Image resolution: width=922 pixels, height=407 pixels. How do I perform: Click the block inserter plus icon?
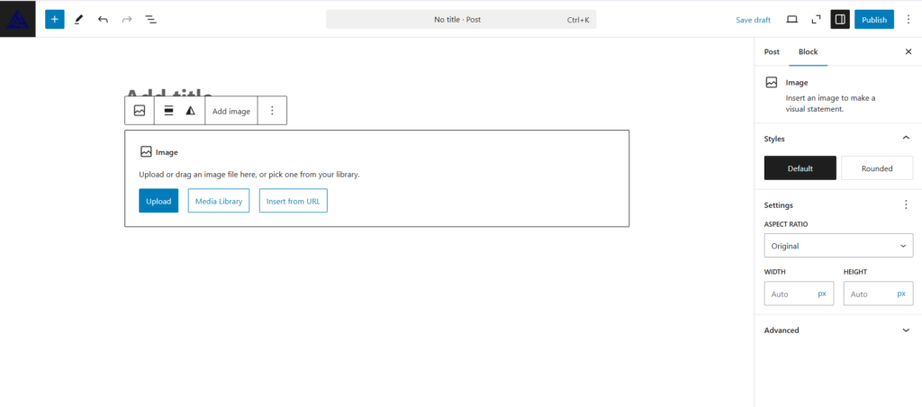click(x=54, y=19)
